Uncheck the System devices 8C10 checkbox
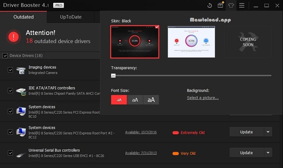The height and width of the screenshot is (168, 283). (10, 111)
